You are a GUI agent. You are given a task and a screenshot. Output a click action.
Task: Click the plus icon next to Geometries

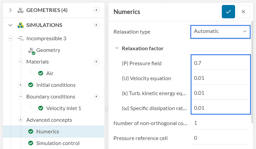pos(96,10)
